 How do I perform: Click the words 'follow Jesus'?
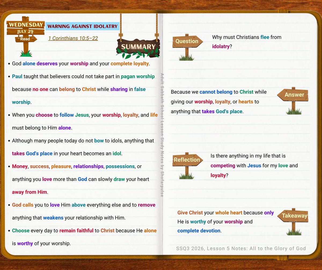point(74,115)
